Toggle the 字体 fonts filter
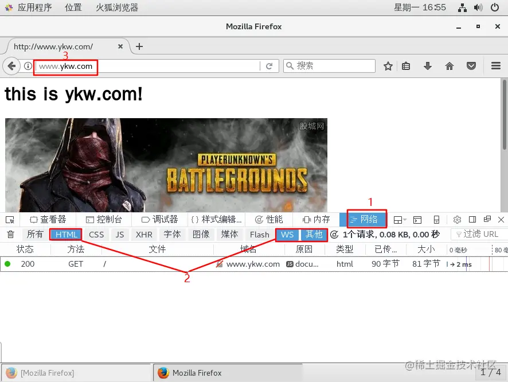 (x=172, y=235)
